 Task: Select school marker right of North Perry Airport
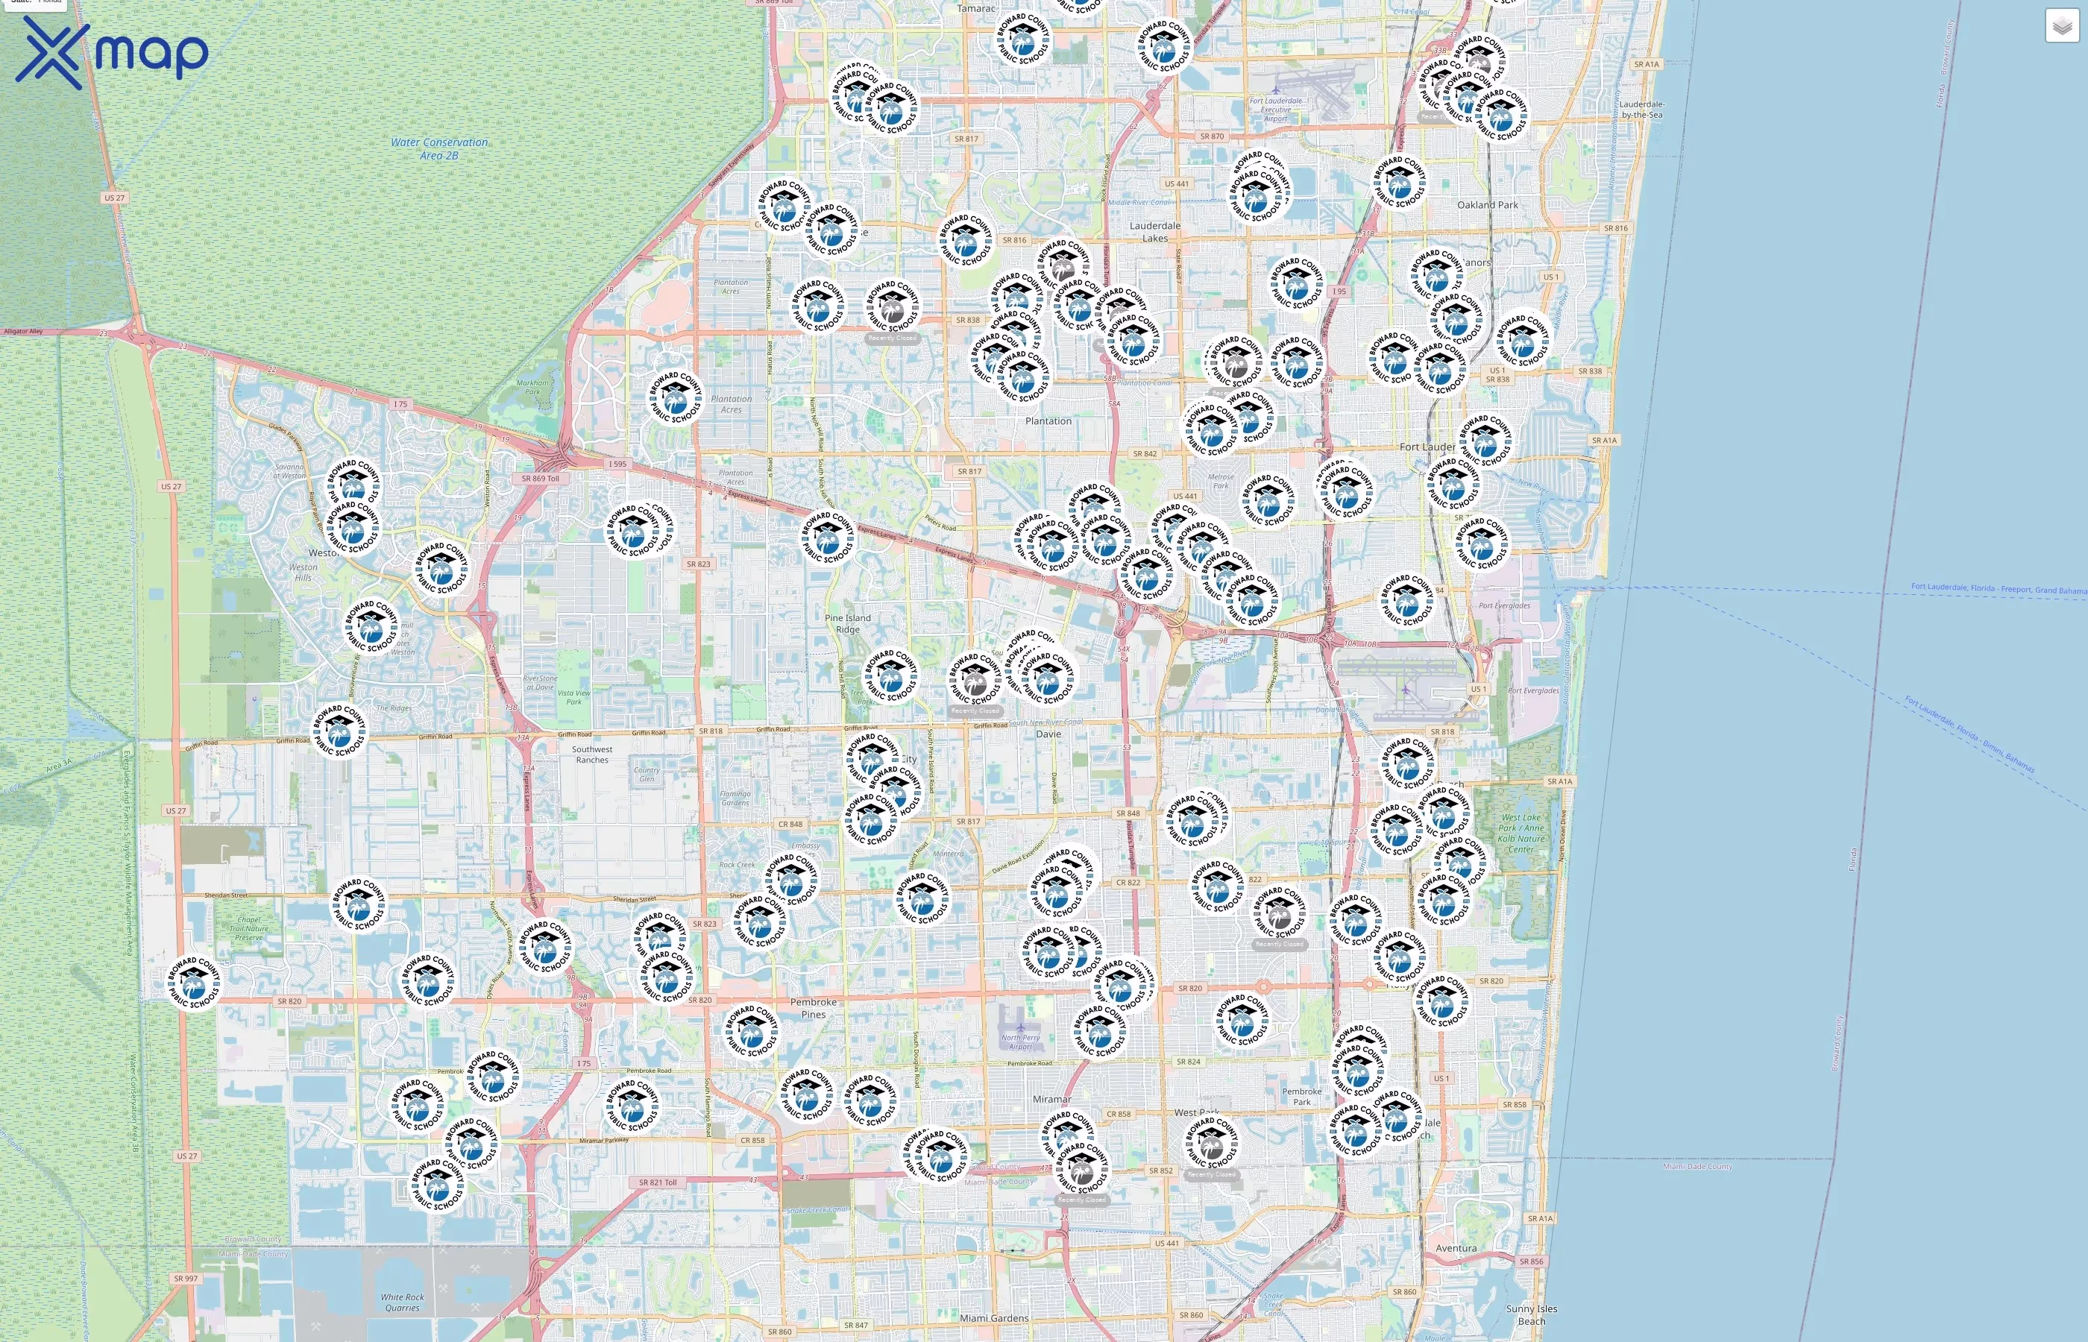[x=1101, y=1032]
